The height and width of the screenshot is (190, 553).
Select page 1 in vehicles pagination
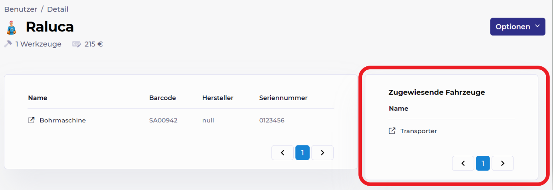click(x=483, y=163)
